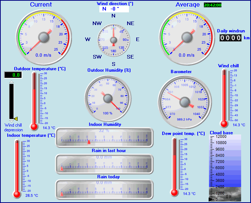This screenshot has height=203, width=251.
Task: Click the 'Average' heading
Action: coord(187,5)
